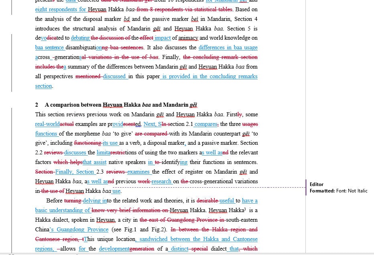
Task: Click the struck-through word 'mentioned'
Action: (x=88, y=77)
